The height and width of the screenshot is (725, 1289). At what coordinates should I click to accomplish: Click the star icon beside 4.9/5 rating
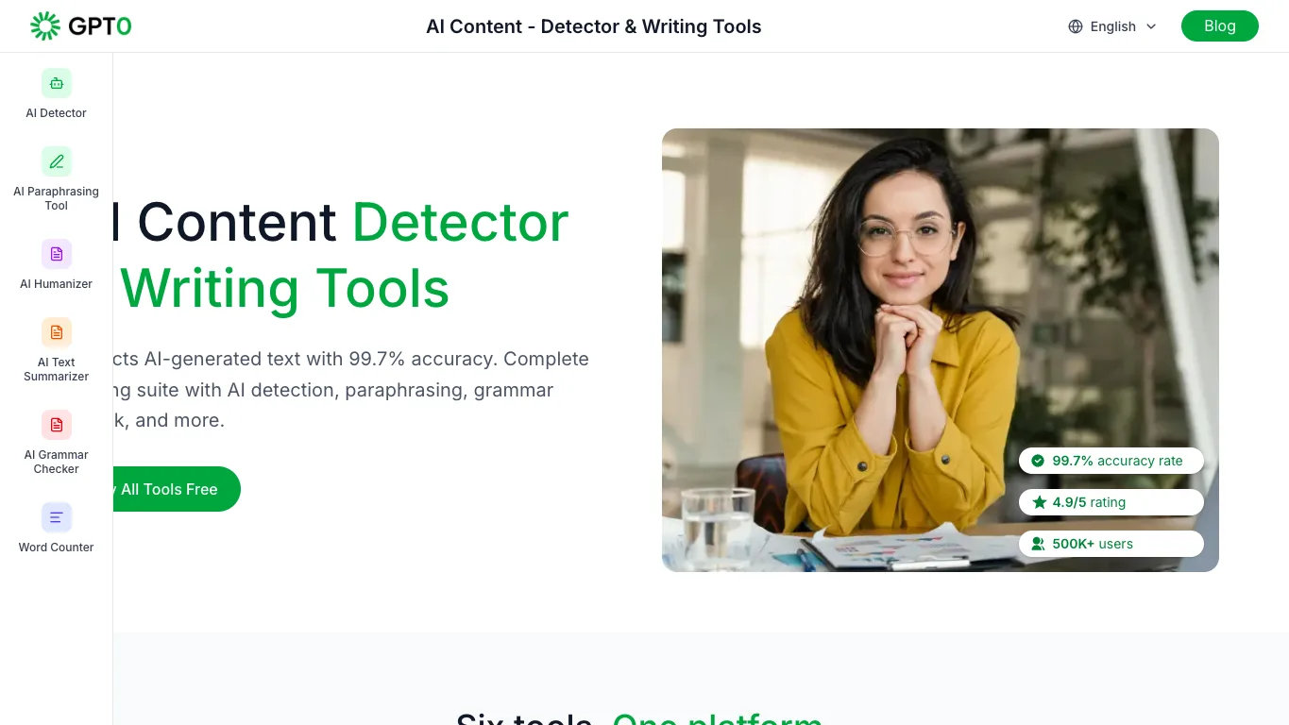point(1039,502)
